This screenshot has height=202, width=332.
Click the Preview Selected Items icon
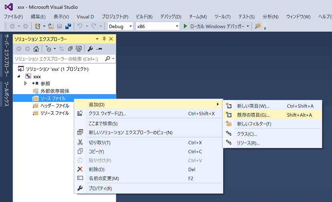[x=99, y=49]
